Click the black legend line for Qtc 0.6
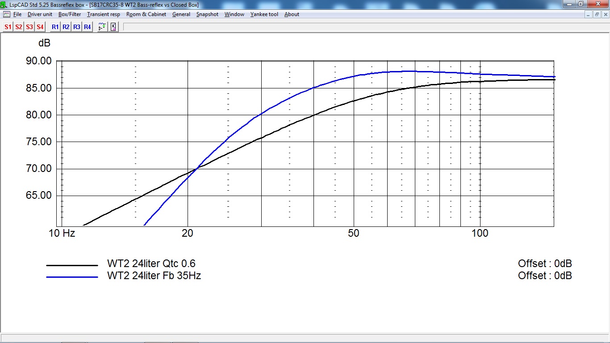 (72, 265)
